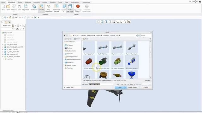Expand the Folder Tree panel
This screenshot has width=202, height=113.
tap(69, 88)
